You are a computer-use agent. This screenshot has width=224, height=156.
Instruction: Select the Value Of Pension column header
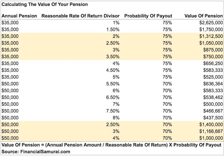tap(203, 16)
